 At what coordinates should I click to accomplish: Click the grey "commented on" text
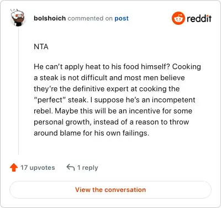click(90, 18)
